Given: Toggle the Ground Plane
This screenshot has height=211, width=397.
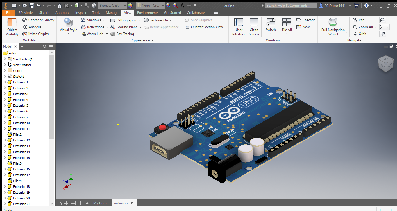Looking at the screenshot, I should (124, 27).
